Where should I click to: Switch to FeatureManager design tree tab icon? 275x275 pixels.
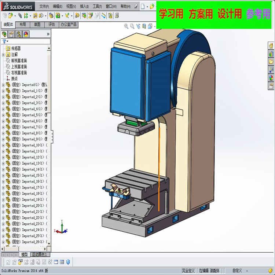click(x=4, y=34)
